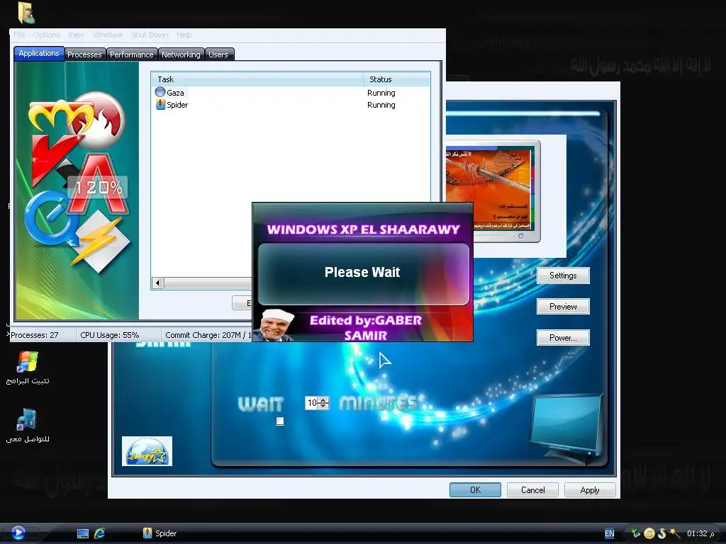
Task: Click the clock showing 01:32
Action: point(700,533)
